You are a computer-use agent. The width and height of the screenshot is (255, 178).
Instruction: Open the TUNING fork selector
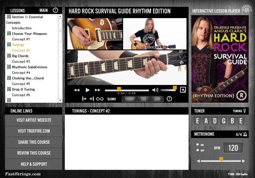pyautogui.click(x=239, y=111)
